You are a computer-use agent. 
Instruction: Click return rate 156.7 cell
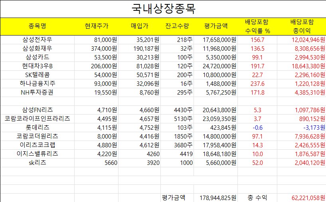coord(257,40)
